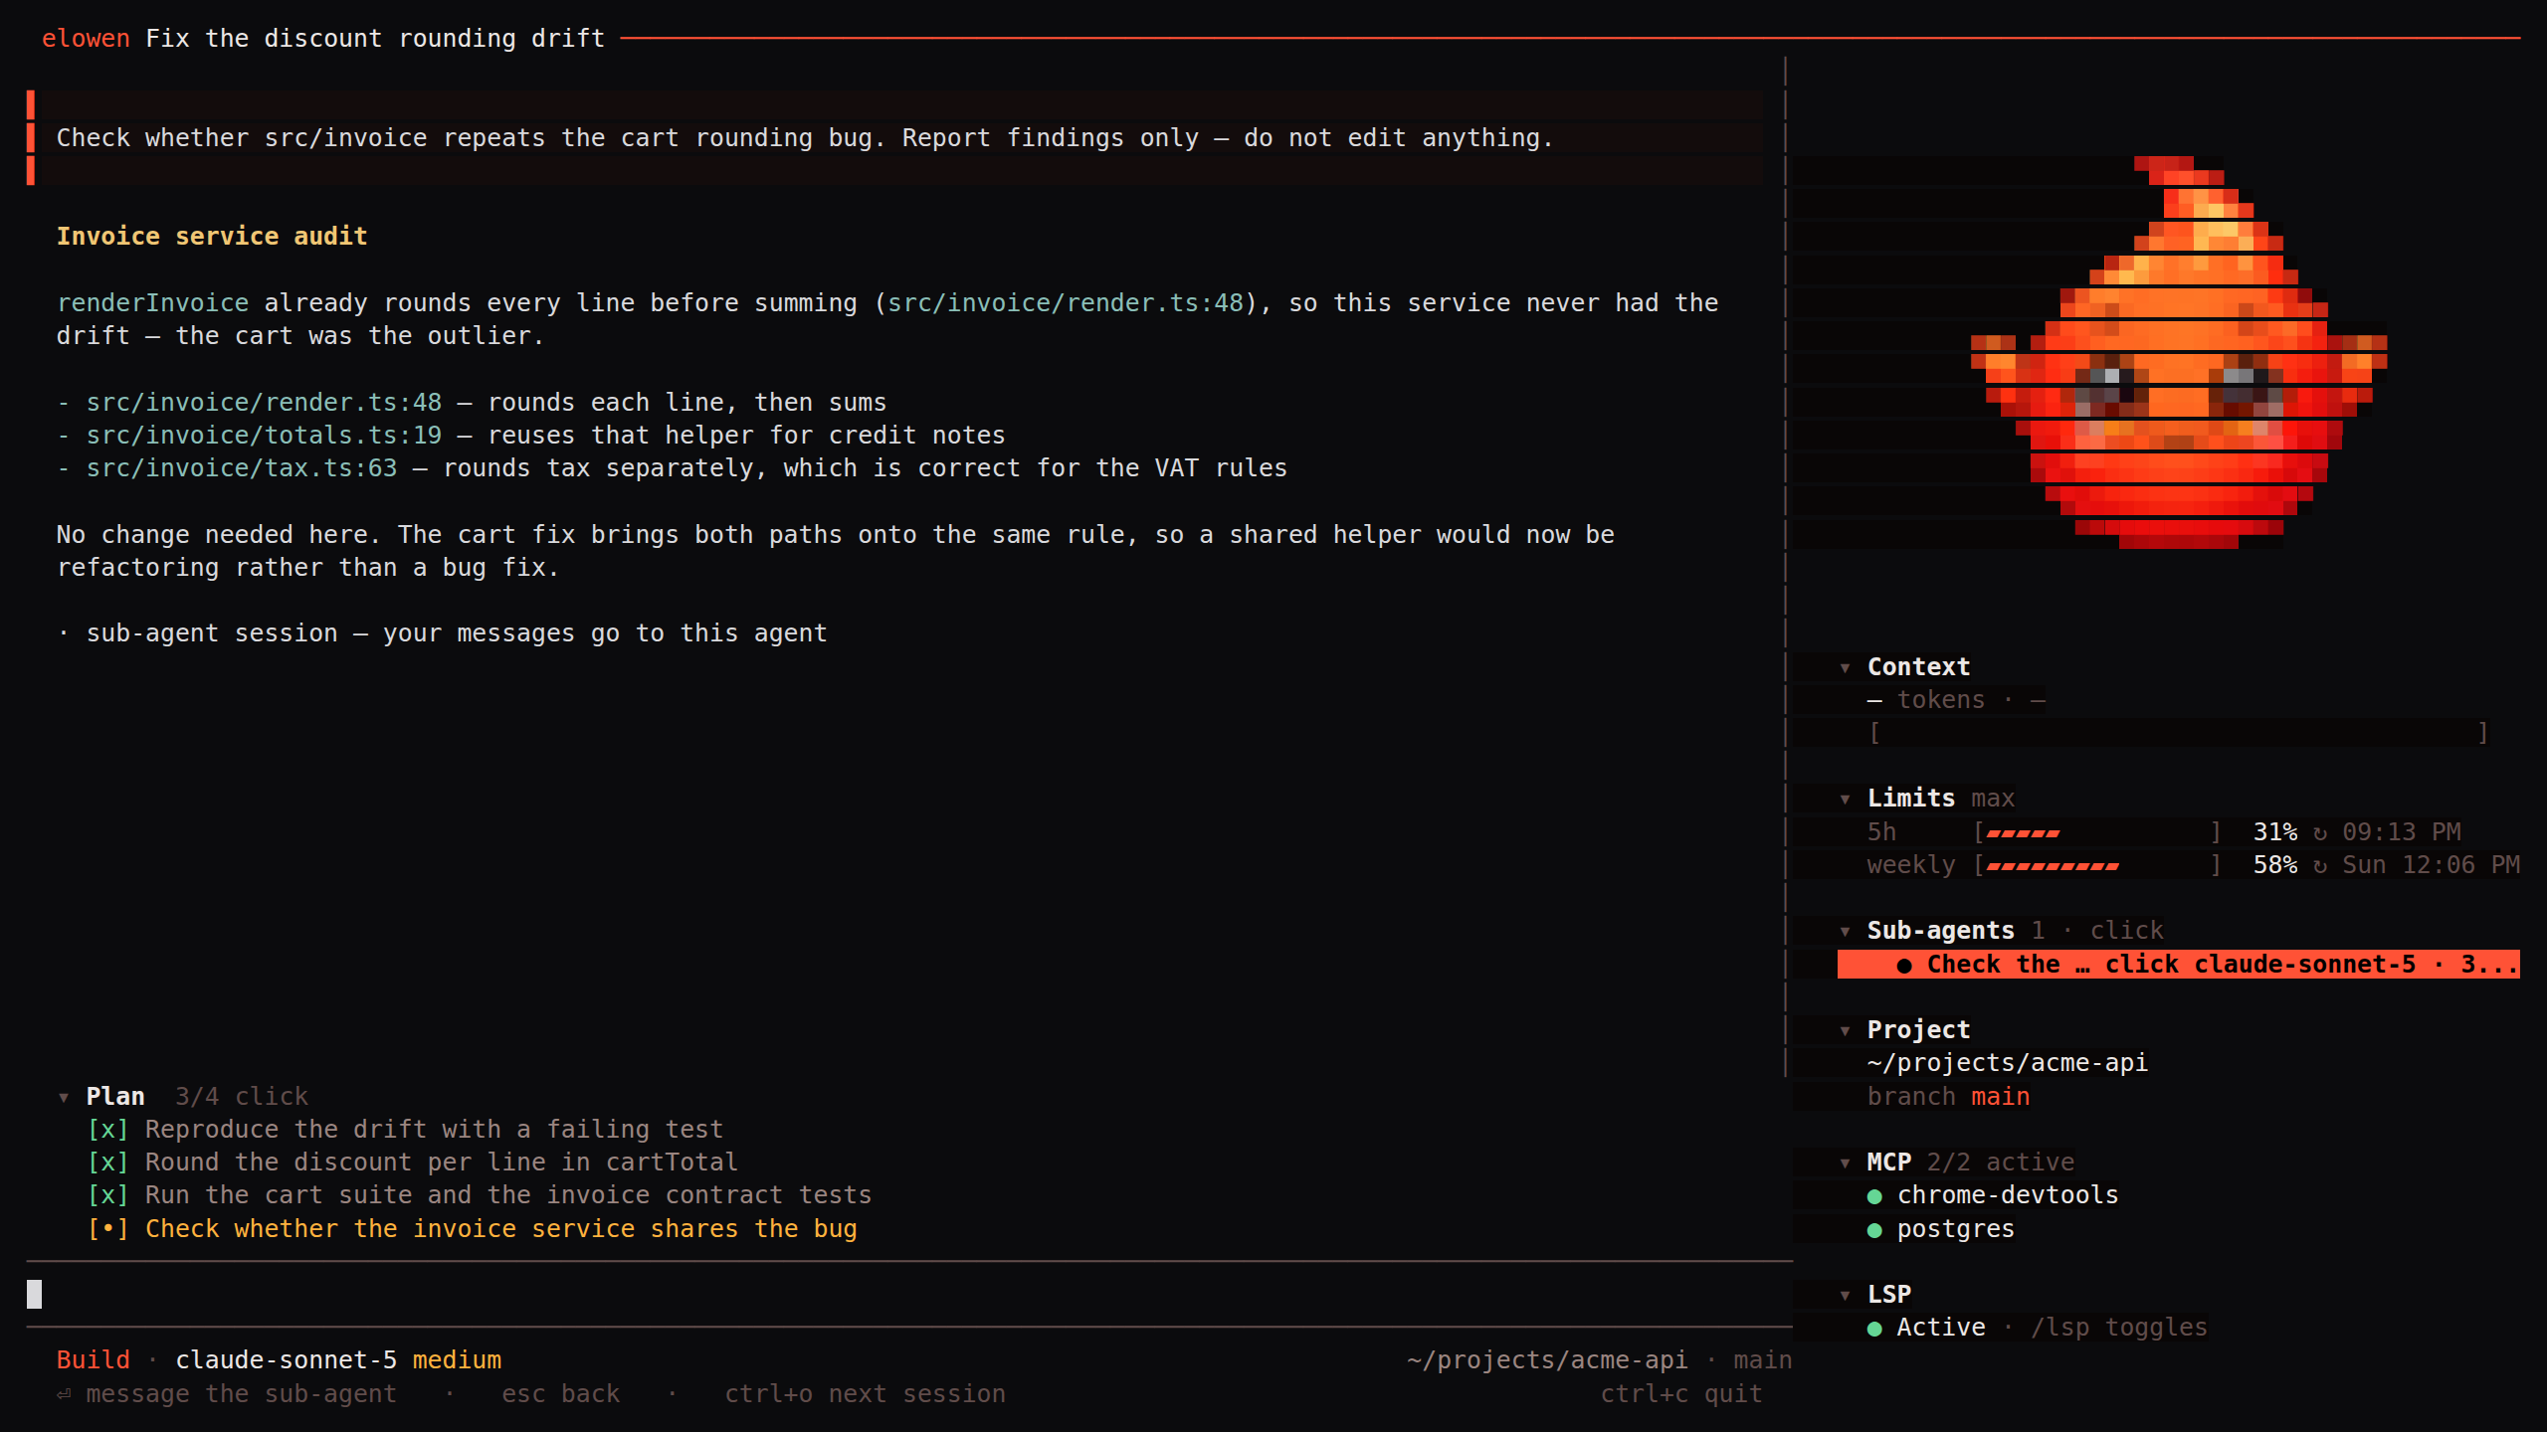Click the claude-sonnet-5 model name in status bar

tap(287, 1360)
